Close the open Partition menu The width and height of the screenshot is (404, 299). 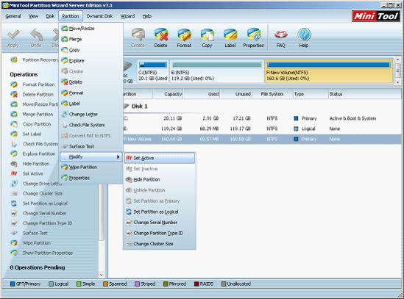[71, 16]
